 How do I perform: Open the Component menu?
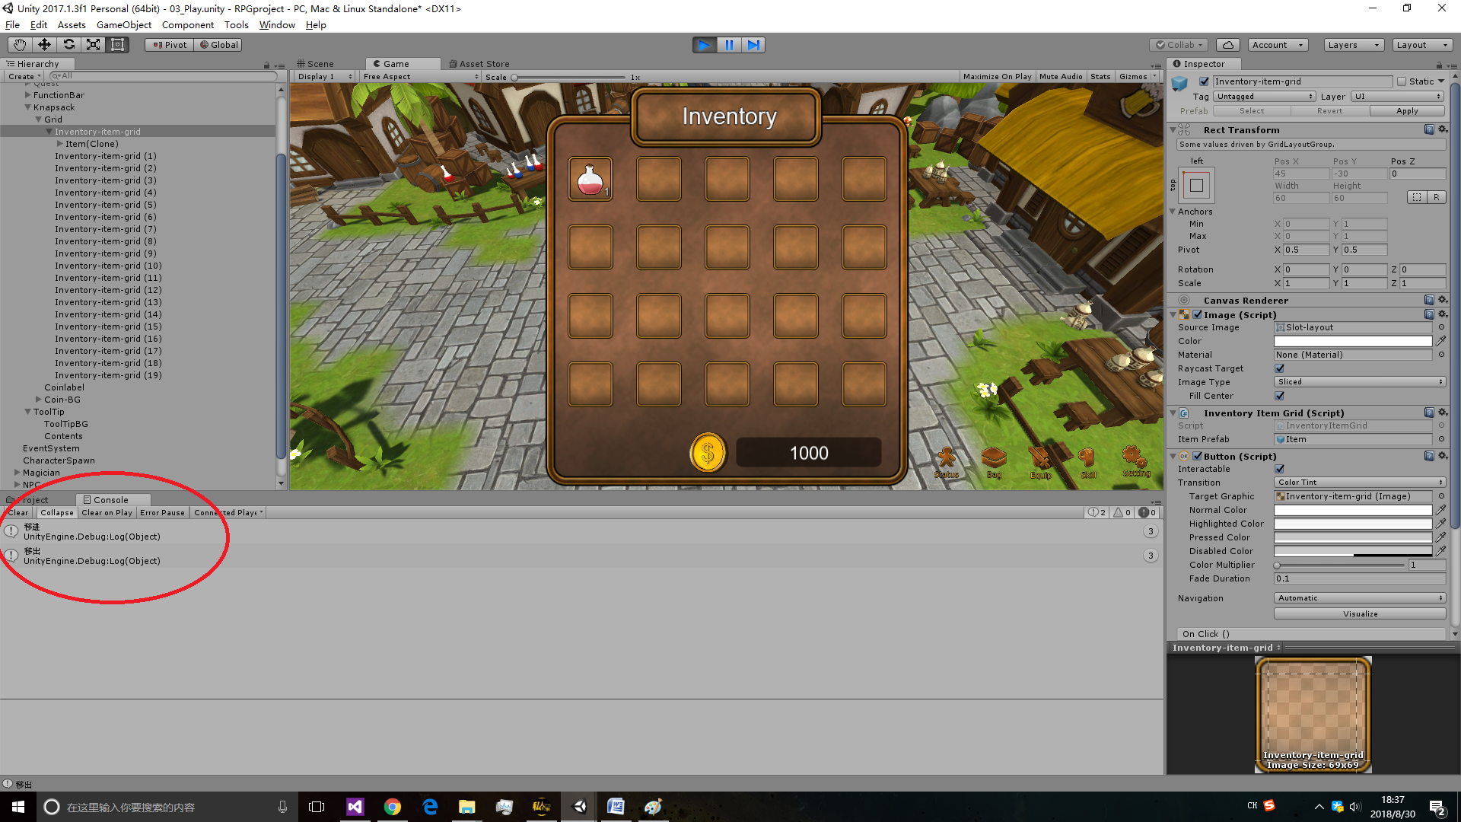click(x=187, y=25)
